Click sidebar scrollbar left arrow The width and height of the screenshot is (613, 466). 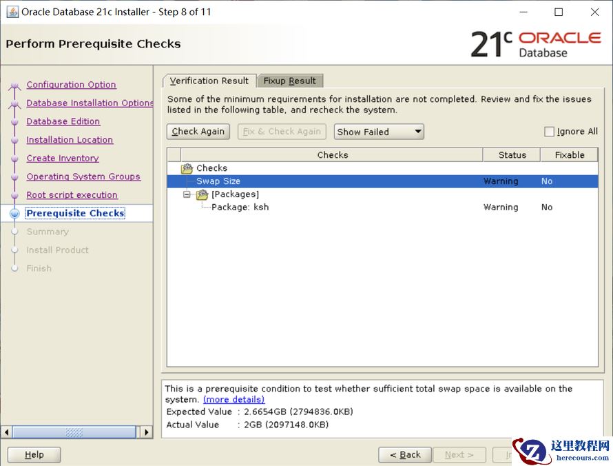[6, 432]
